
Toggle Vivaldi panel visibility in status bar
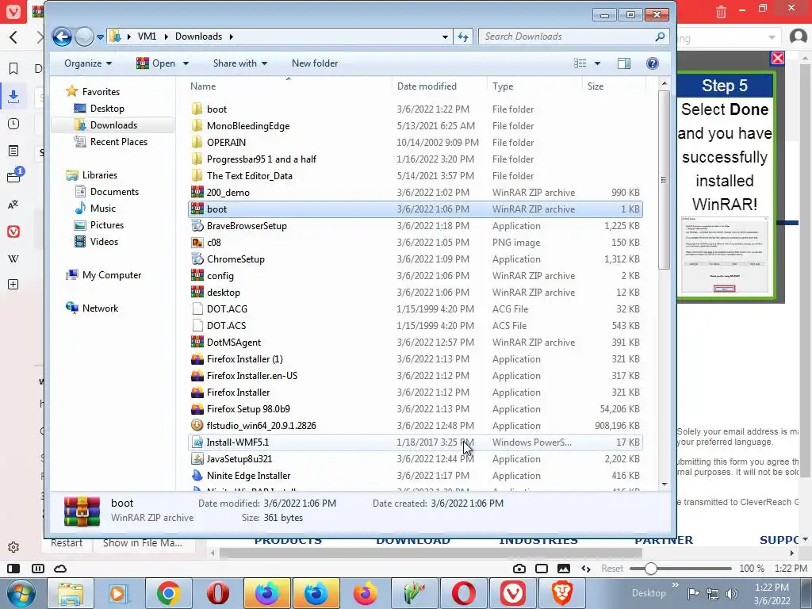pos(13,569)
